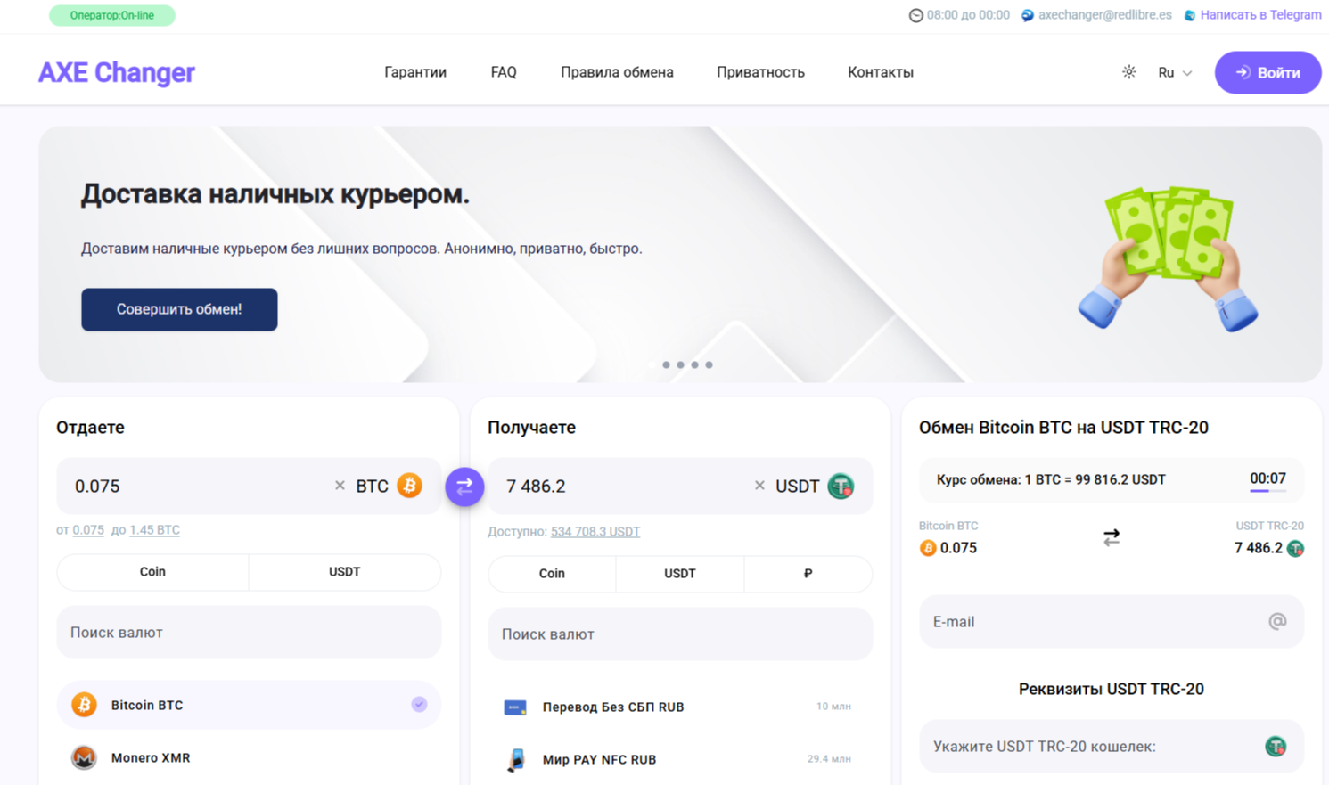
Task: Click the Войти login button
Action: tap(1267, 73)
